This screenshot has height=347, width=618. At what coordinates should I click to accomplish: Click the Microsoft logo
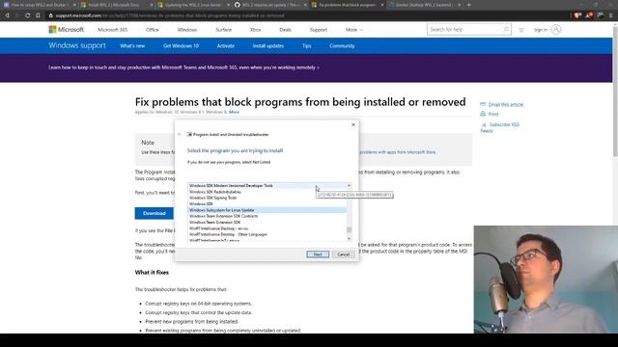pos(66,30)
